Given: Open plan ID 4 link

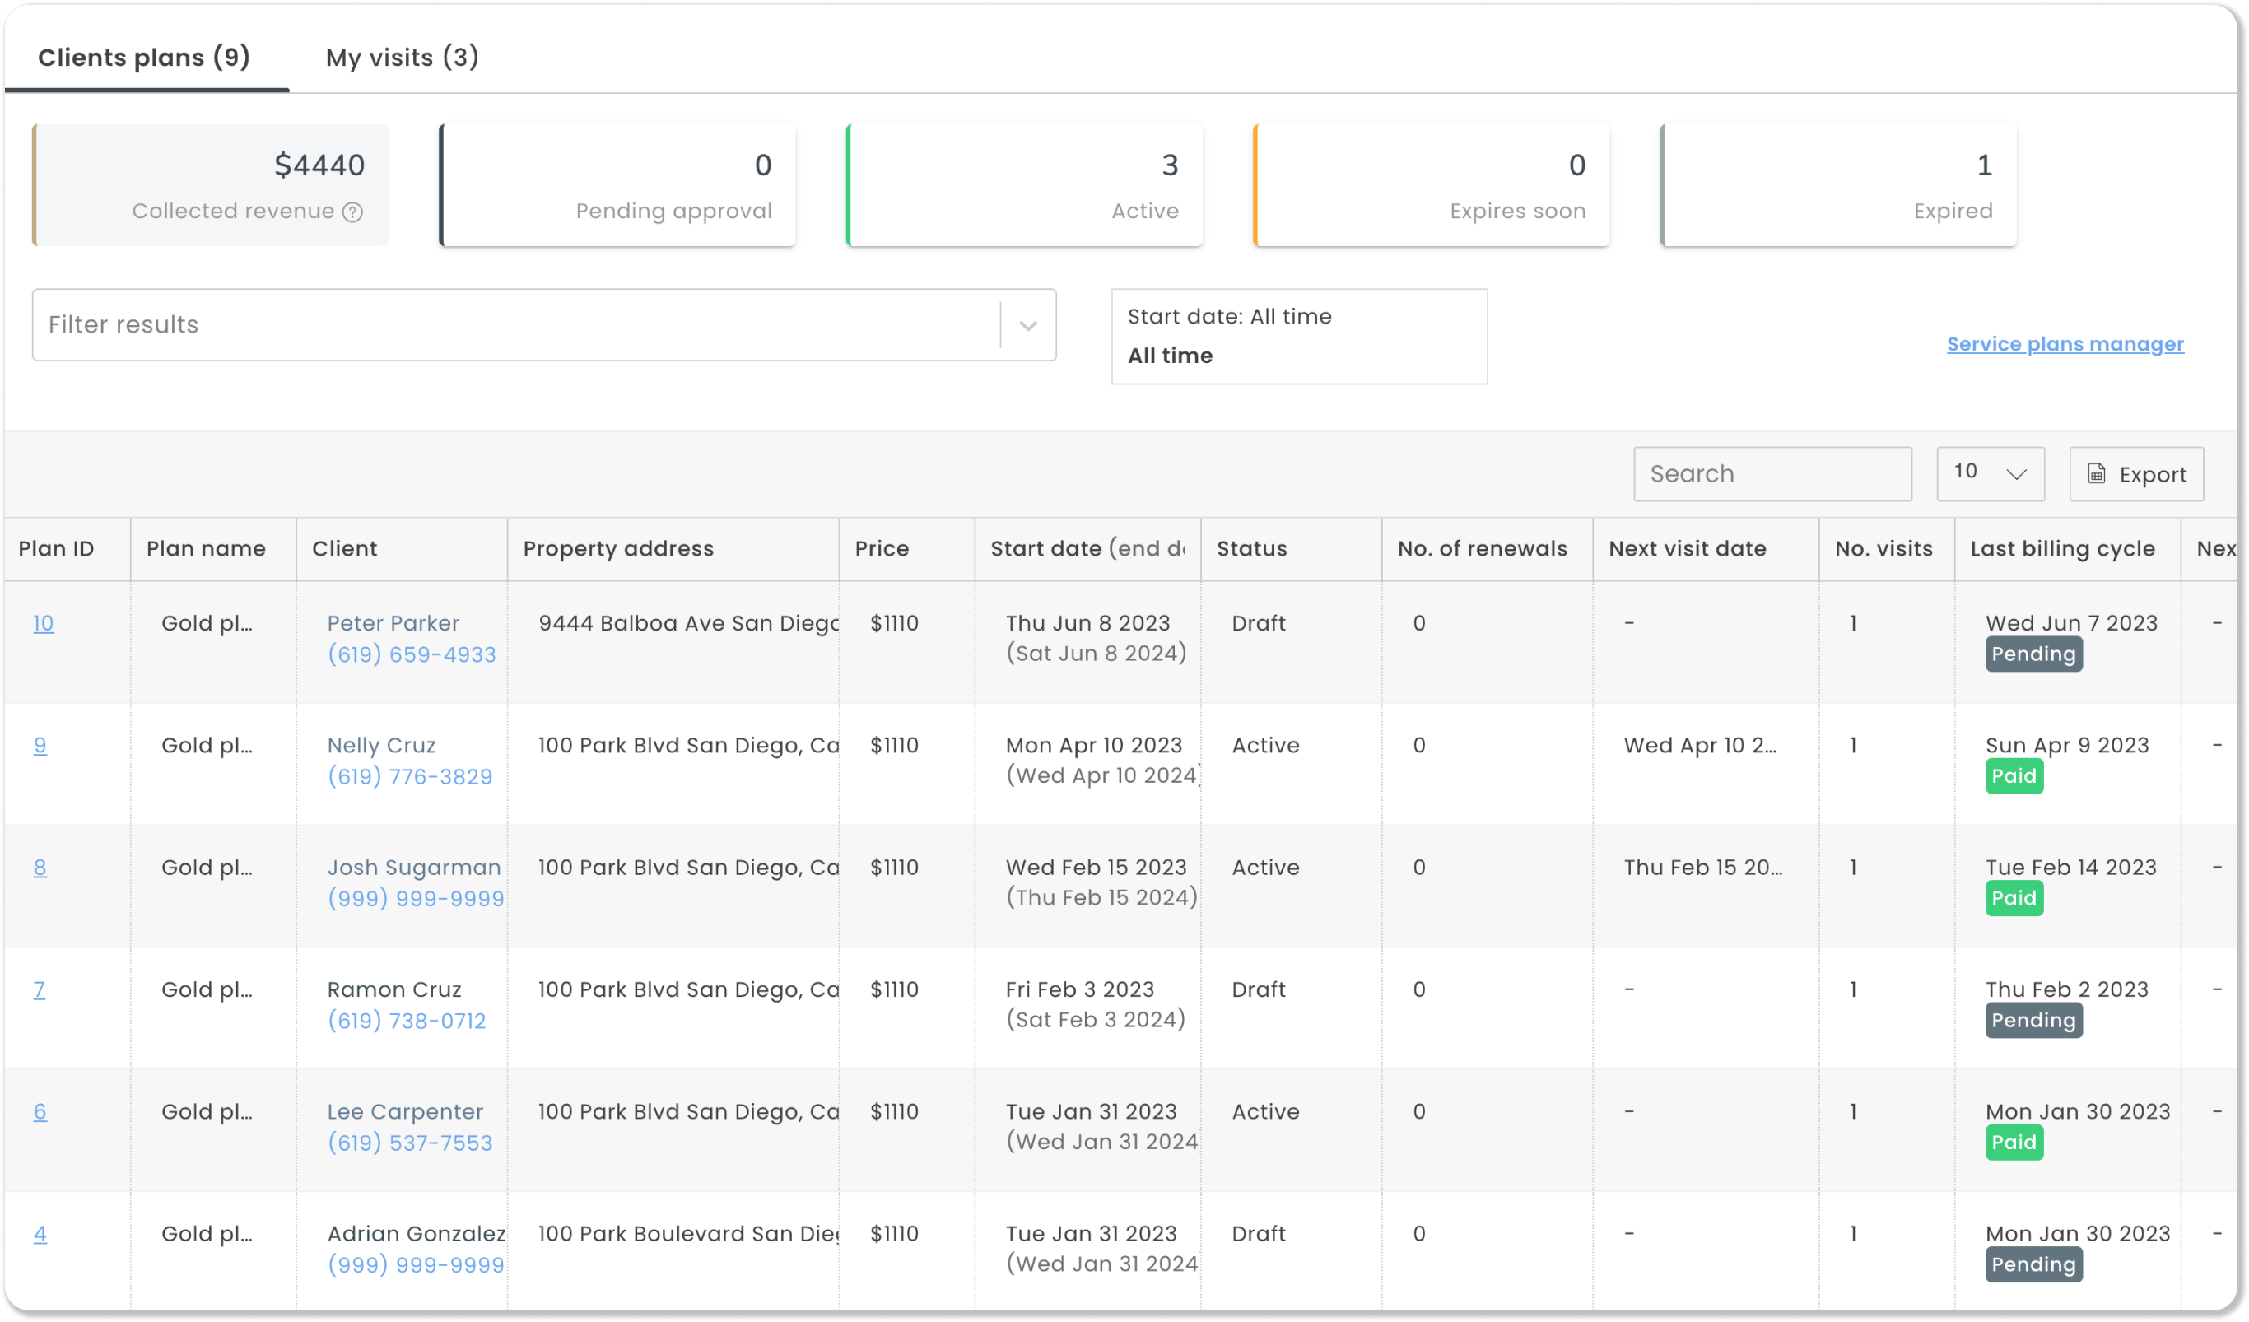Looking at the screenshot, I should coord(40,1234).
